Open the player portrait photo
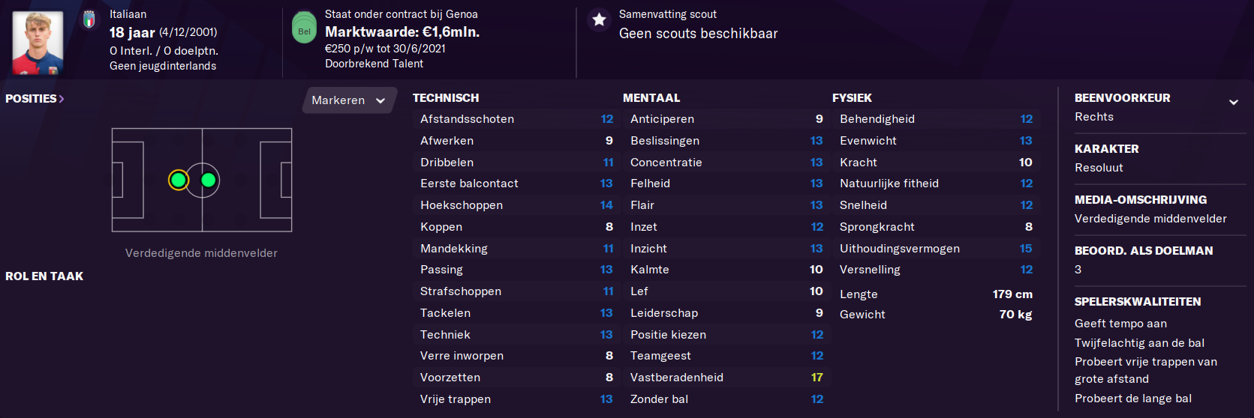This screenshot has height=418, width=1254. point(38,42)
